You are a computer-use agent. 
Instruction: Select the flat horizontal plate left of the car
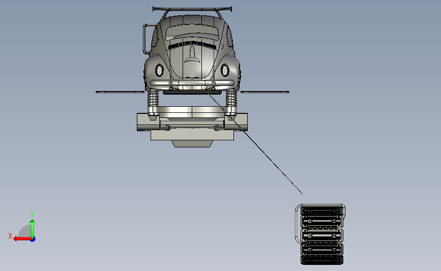pyautogui.click(x=120, y=92)
